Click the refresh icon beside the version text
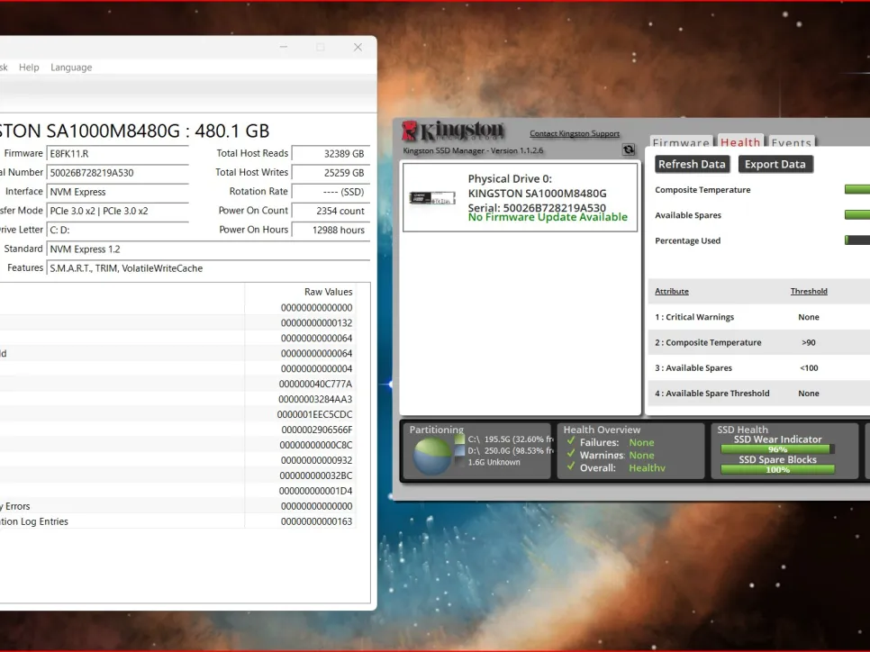 [x=629, y=150]
